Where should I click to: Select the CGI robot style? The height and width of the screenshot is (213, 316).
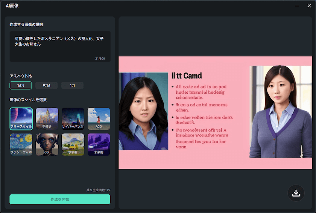pos(47,144)
